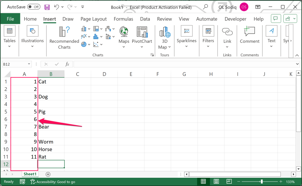Switch to the Home tab
This screenshot has height=186, width=302.
pyautogui.click(x=30, y=19)
